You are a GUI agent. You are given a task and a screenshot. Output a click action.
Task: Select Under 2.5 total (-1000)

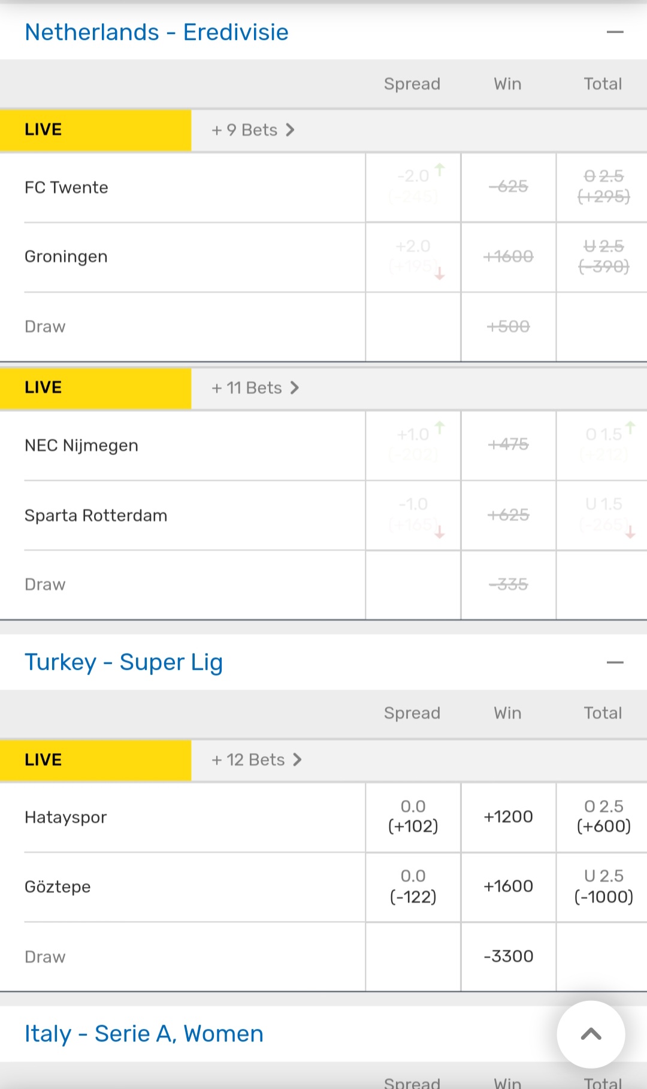(603, 886)
